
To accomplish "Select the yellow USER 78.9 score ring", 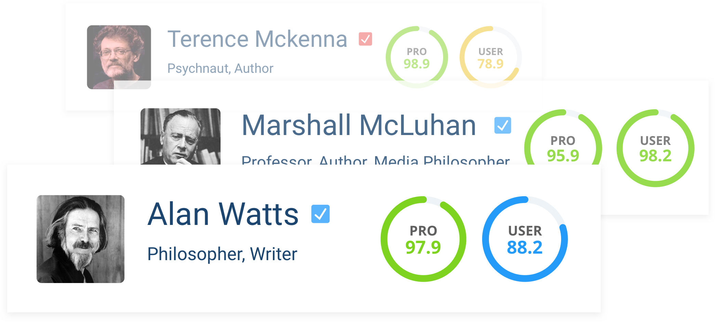I will tap(491, 57).
